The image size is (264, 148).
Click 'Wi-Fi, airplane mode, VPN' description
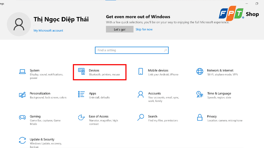click(222, 75)
